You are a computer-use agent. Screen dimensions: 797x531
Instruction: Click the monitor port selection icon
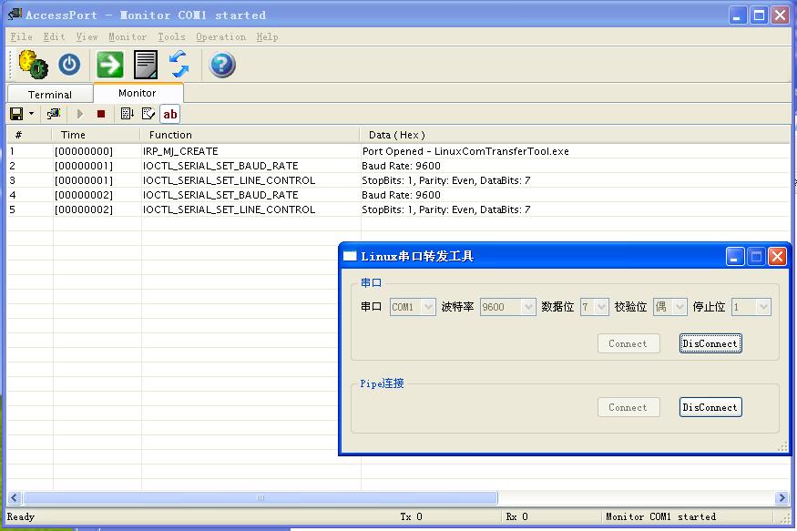point(55,114)
